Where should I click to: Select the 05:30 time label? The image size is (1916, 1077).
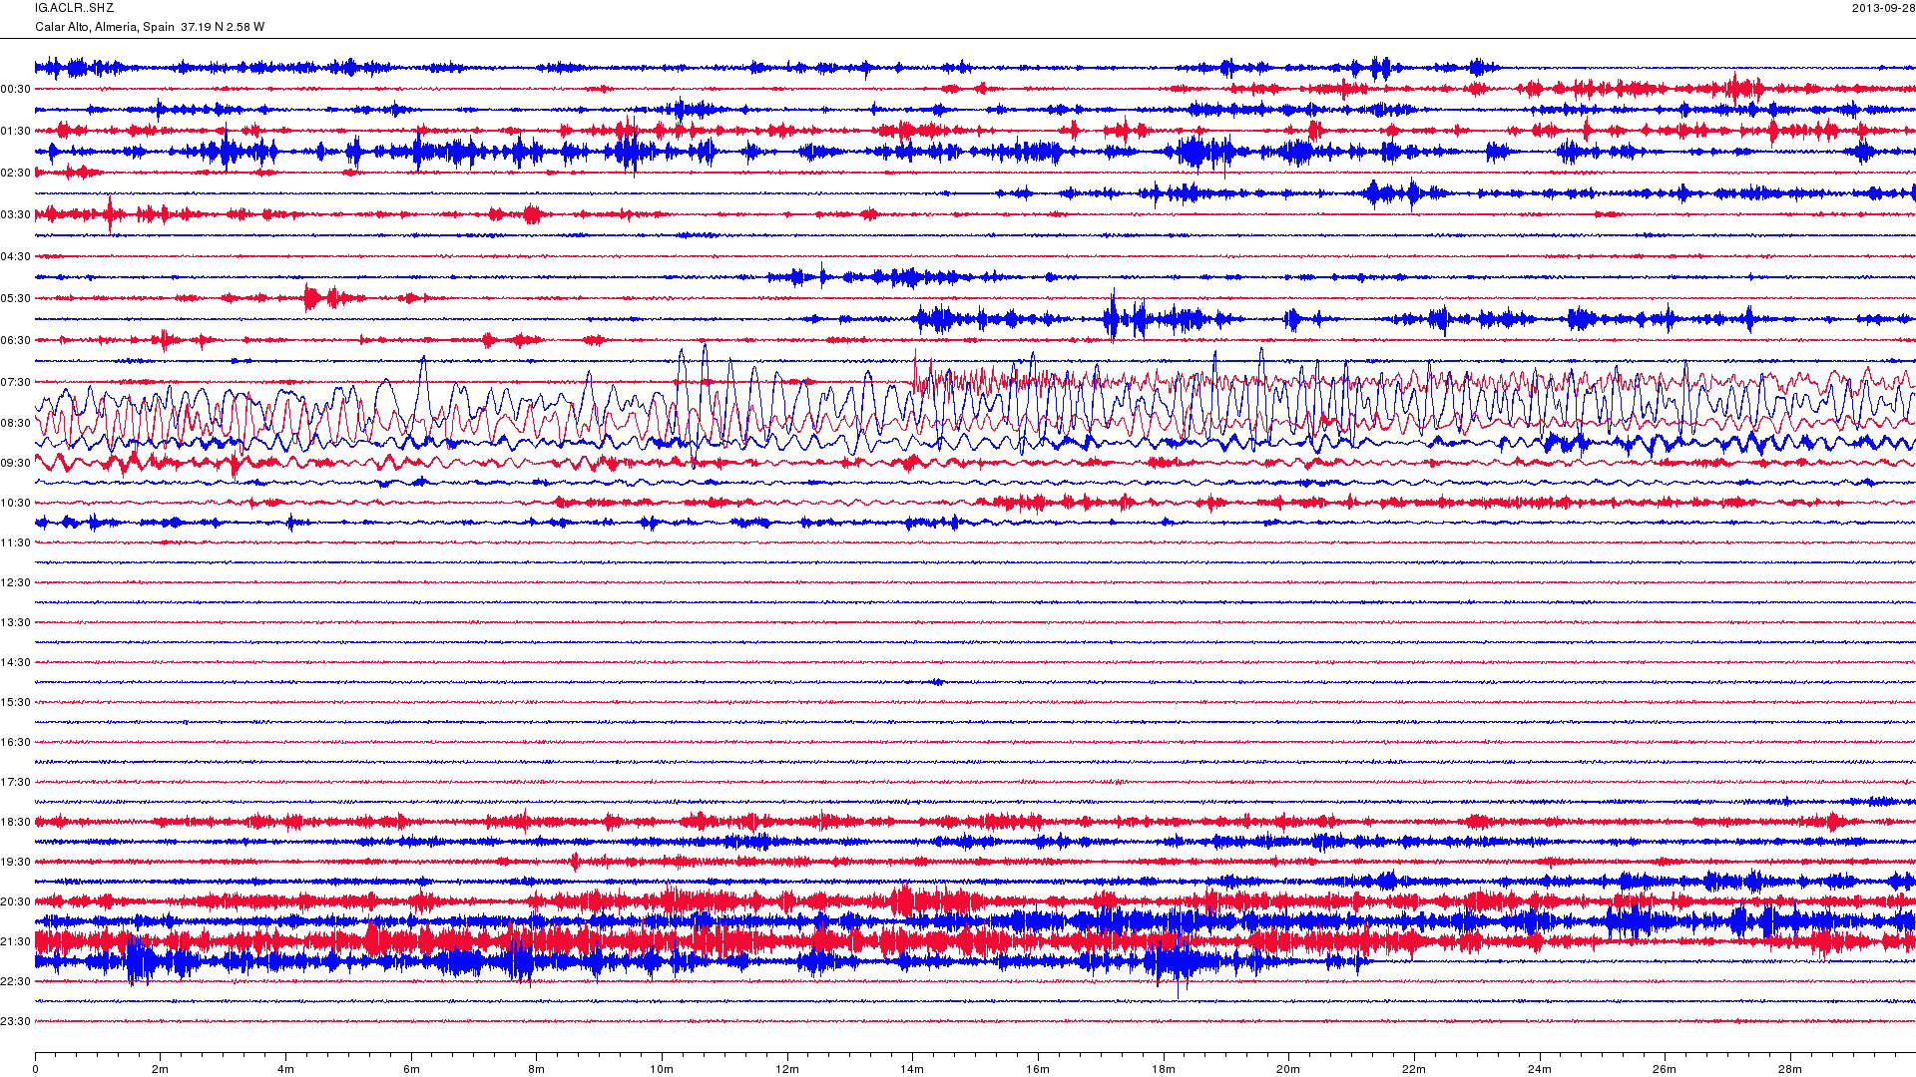[16, 299]
